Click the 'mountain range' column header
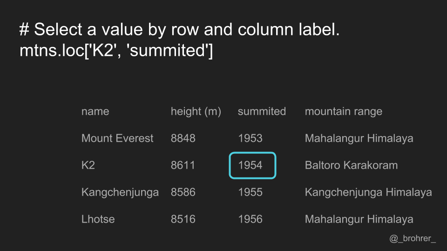 pyautogui.click(x=344, y=112)
